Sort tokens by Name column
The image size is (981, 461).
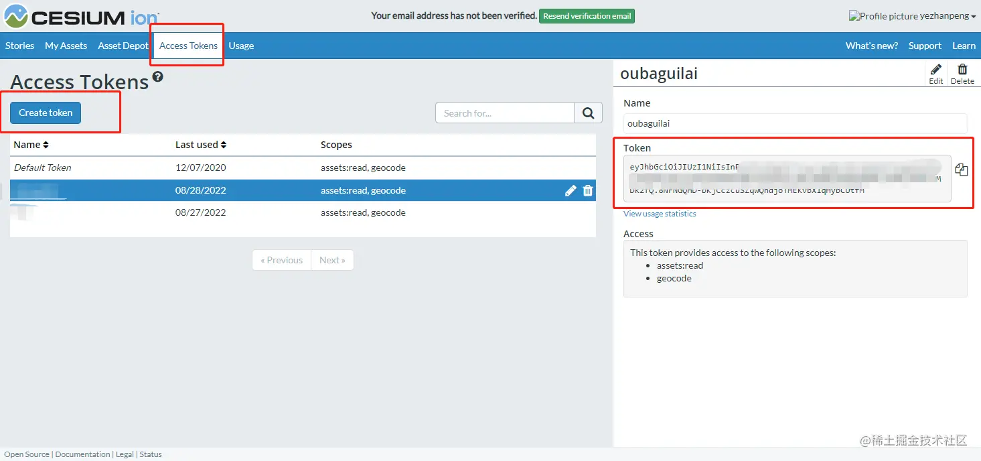coord(31,145)
